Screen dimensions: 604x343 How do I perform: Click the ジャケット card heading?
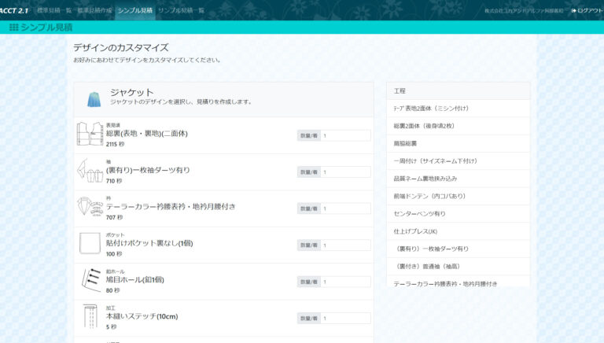(x=132, y=93)
